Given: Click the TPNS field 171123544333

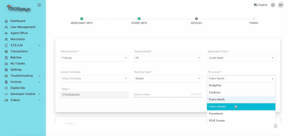Looking at the screenshot, I should (94, 95).
